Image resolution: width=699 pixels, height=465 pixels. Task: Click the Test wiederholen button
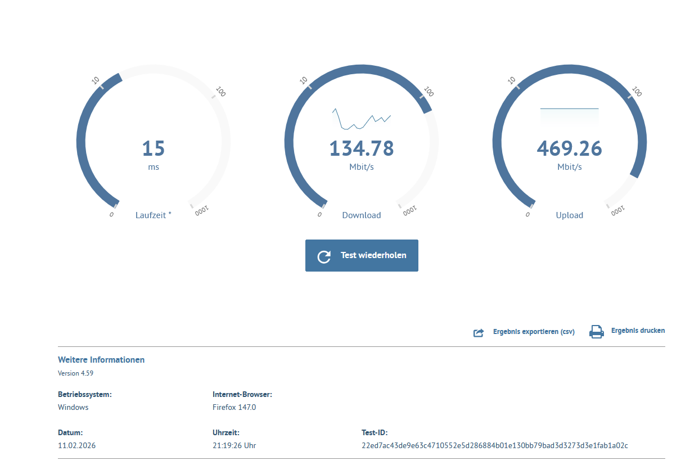coord(362,255)
